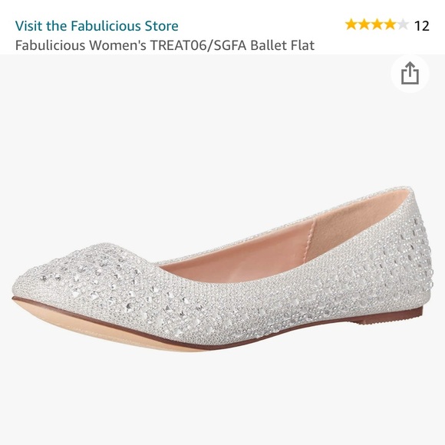Select the Fabulicious Women's Ballet Flat title

click(x=165, y=45)
